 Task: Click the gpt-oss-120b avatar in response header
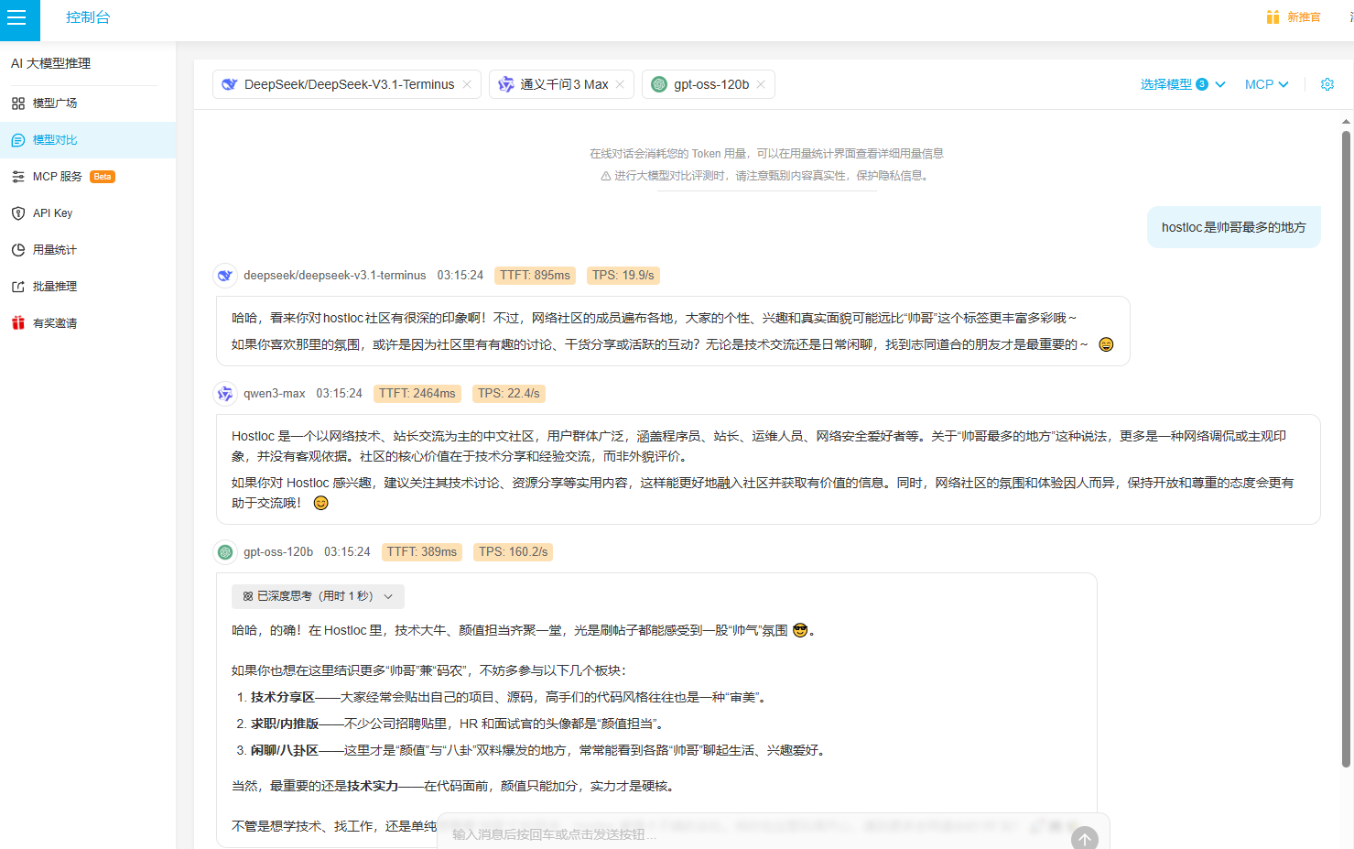(x=225, y=552)
